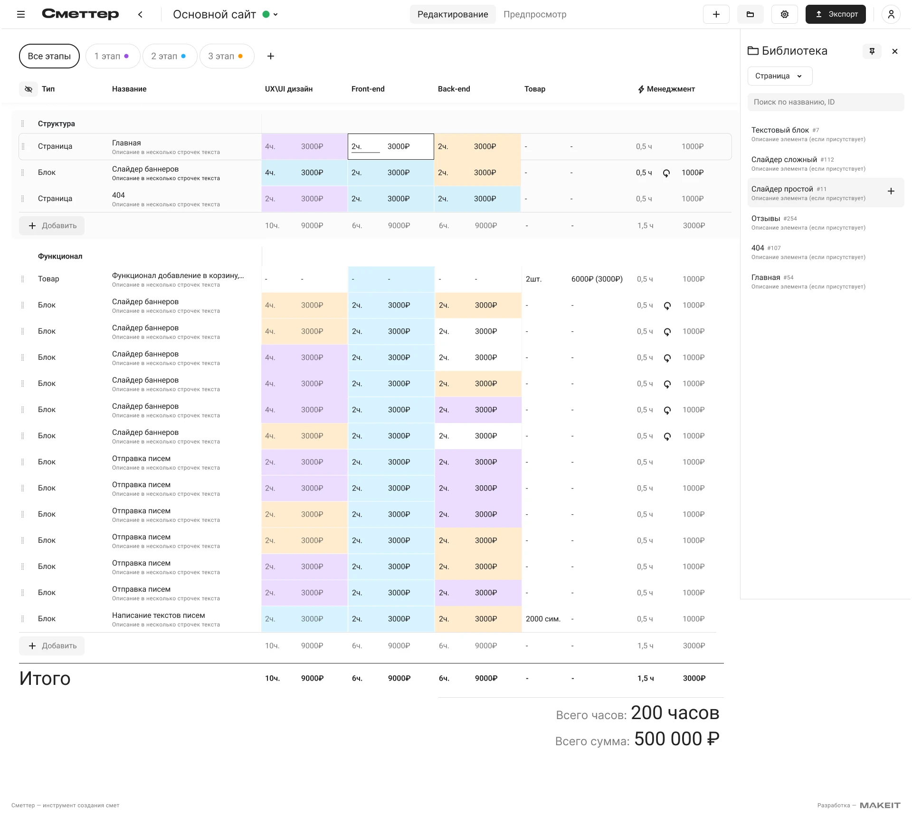Click Добавить under Функционал section
This screenshot has width=912, height=817.
pyautogui.click(x=52, y=646)
